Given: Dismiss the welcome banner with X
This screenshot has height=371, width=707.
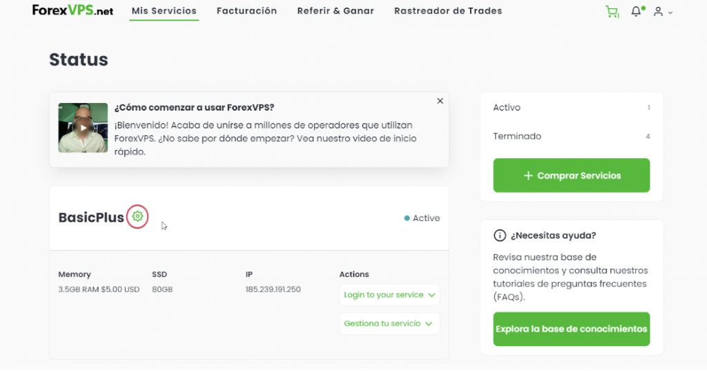Looking at the screenshot, I should pos(440,101).
